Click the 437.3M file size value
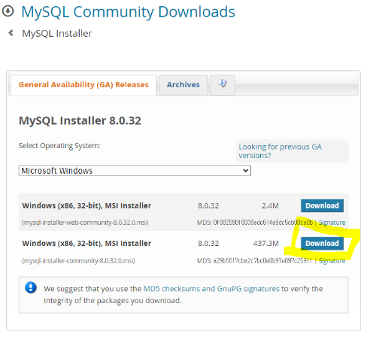 pyautogui.click(x=266, y=244)
